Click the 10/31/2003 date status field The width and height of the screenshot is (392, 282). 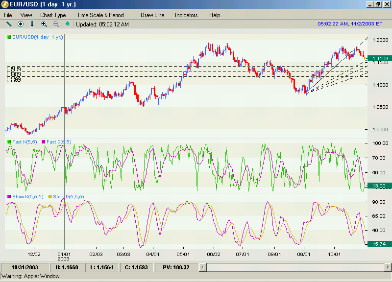(25, 267)
